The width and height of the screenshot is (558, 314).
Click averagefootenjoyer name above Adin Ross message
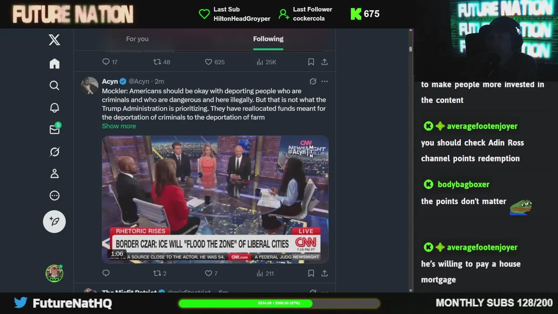(x=482, y=126)
